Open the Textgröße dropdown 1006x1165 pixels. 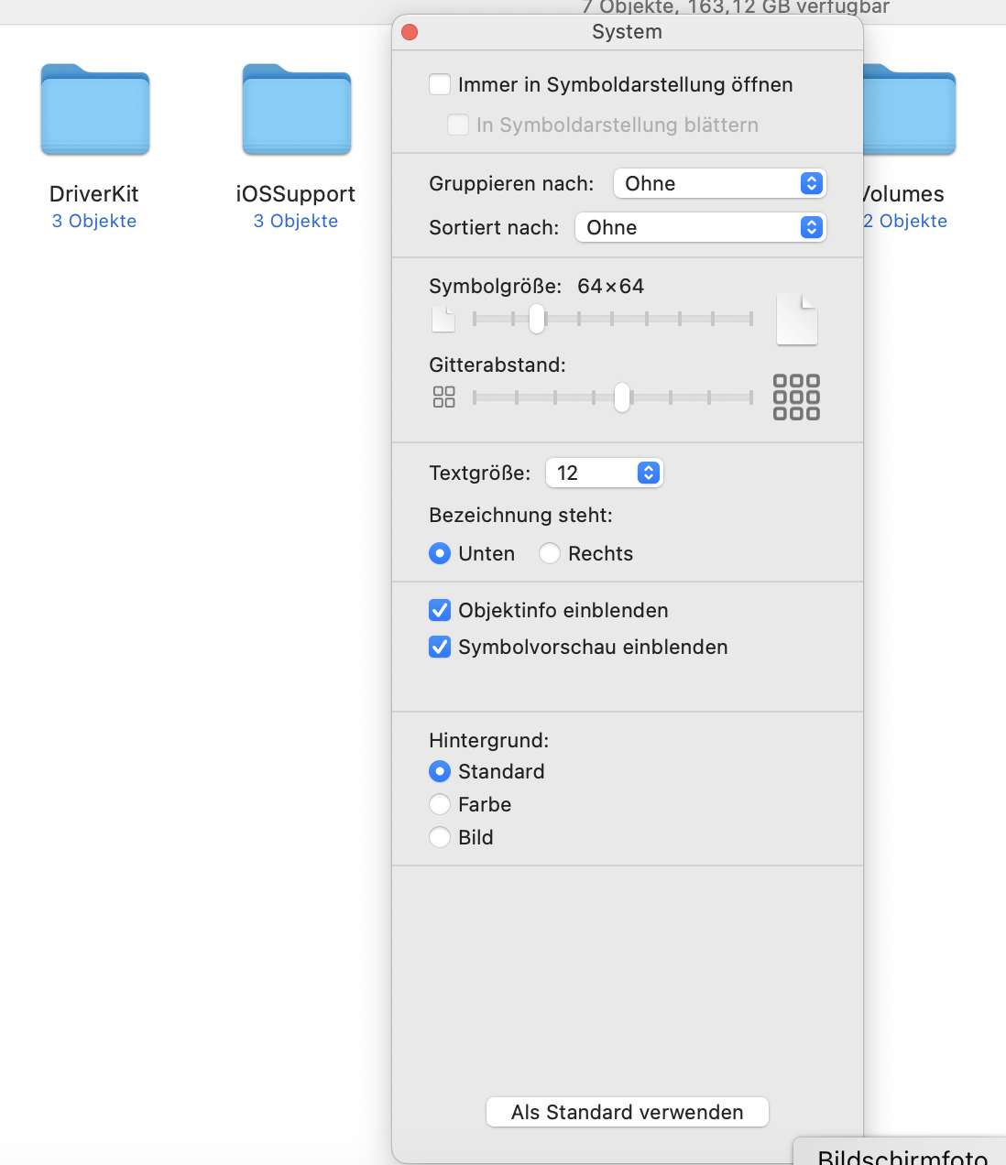(x=604, y=474)
